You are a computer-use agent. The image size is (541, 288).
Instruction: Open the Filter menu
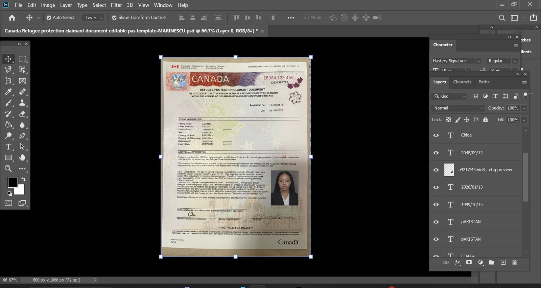tap(116, 5)
